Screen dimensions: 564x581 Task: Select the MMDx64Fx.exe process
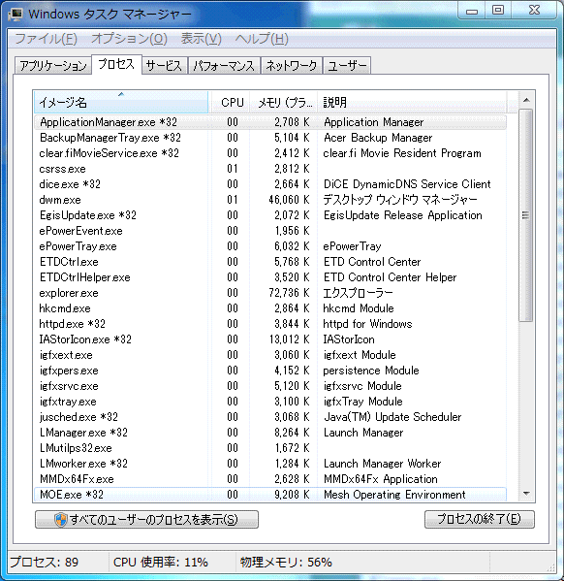[x=270, y=479]
